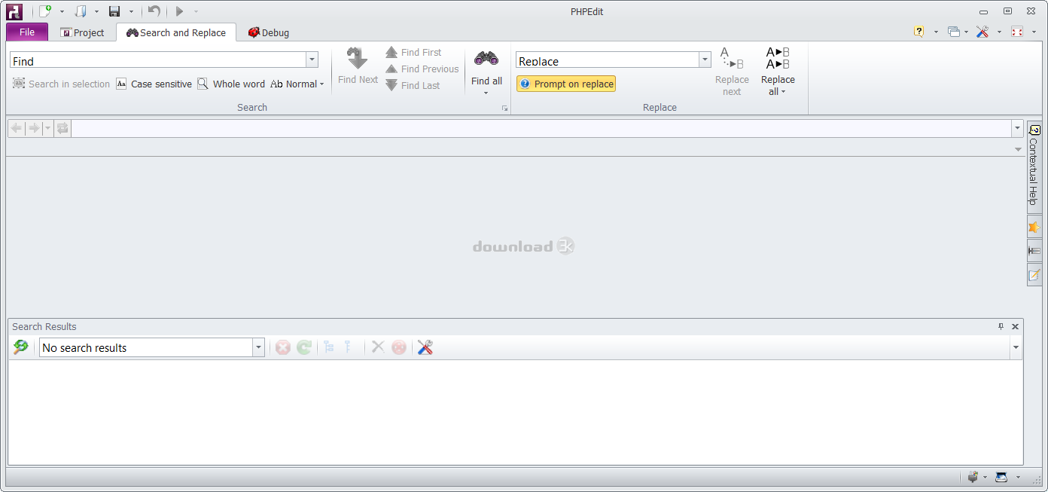Switch to the Project tab
Image resolution: width=1048 pixels, height=492 pixels.
coord(83,32)
